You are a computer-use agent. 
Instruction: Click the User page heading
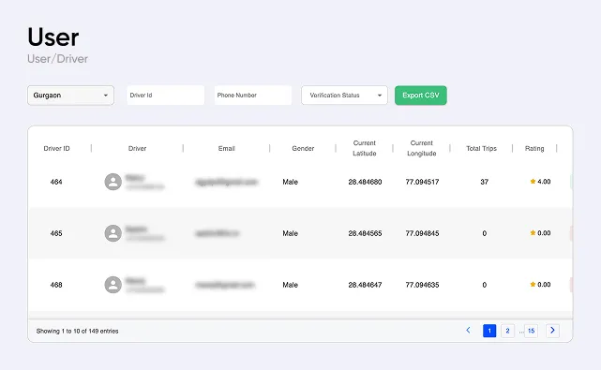click(53, 37)
